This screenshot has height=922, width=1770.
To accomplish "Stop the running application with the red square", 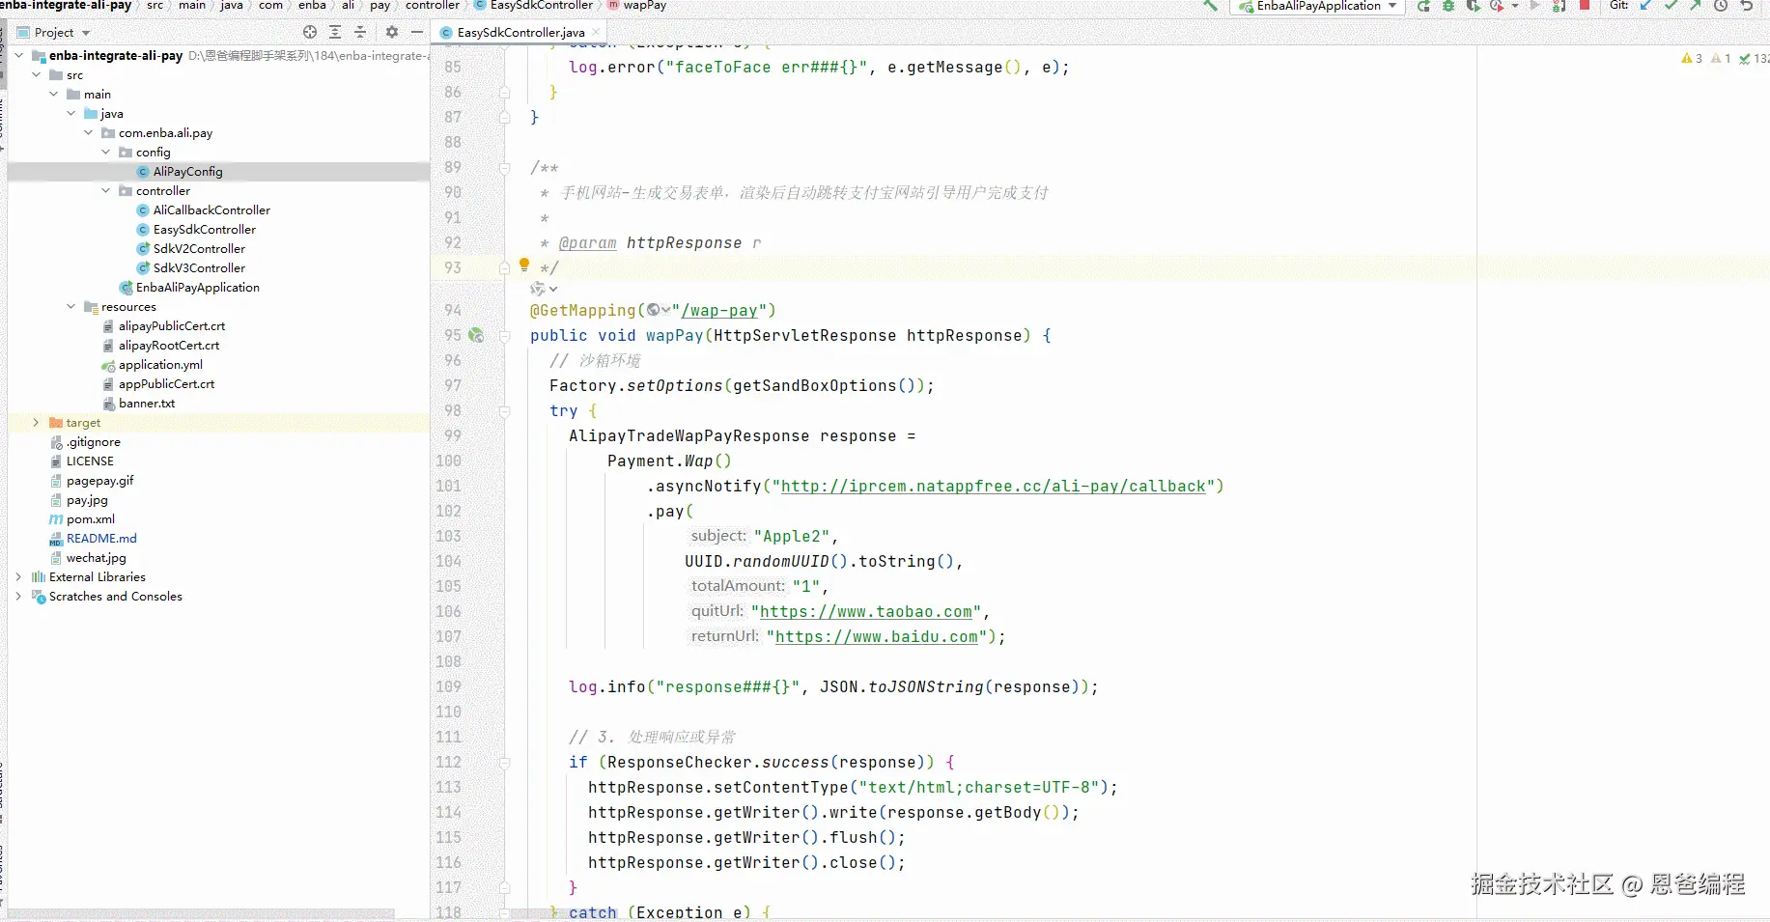I will [x=1585, y=5].
